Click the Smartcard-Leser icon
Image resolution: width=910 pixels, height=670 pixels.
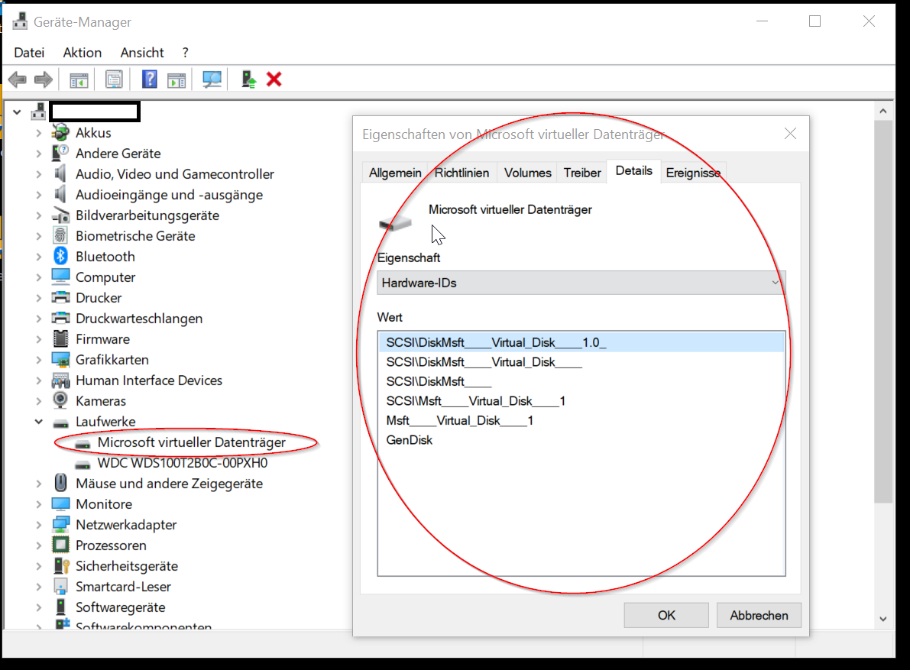(60, 587)
